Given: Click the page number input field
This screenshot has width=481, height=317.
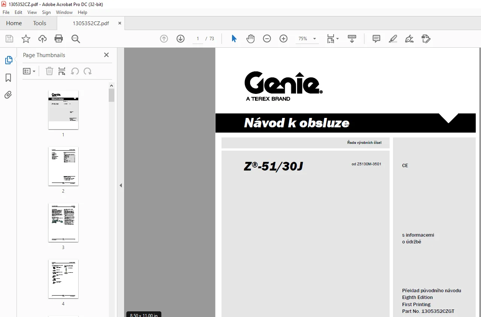Looking at the screenshot, I should click(197, 39).
